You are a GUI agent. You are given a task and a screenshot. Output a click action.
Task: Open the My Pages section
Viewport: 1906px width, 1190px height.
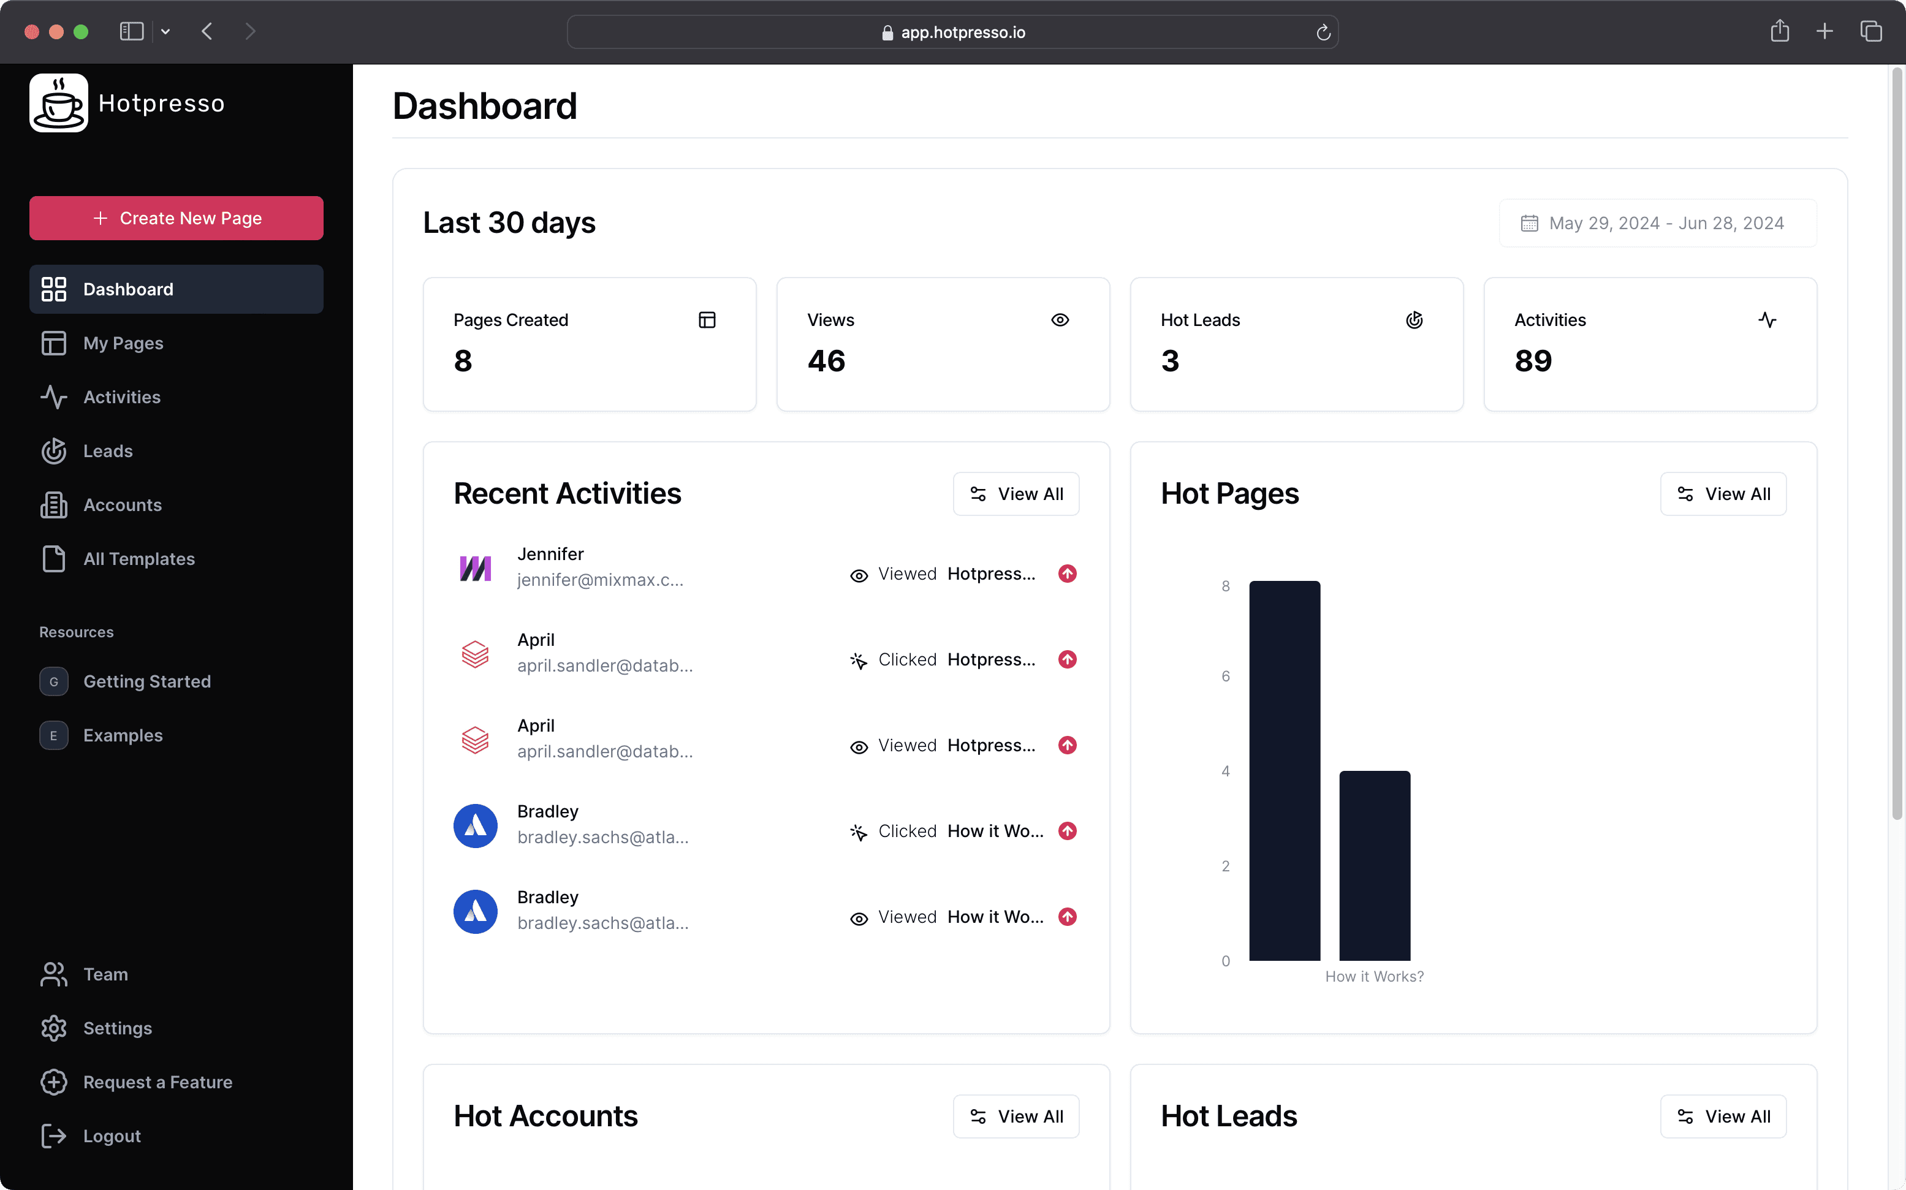click(x=123, y=343)
